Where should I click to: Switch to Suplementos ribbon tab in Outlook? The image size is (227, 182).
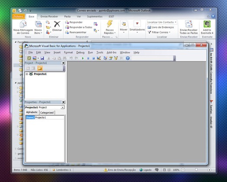(95, 17)
